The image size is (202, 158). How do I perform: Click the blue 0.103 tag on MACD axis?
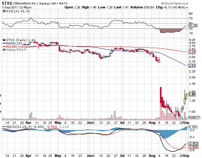[x=192, y=127]
